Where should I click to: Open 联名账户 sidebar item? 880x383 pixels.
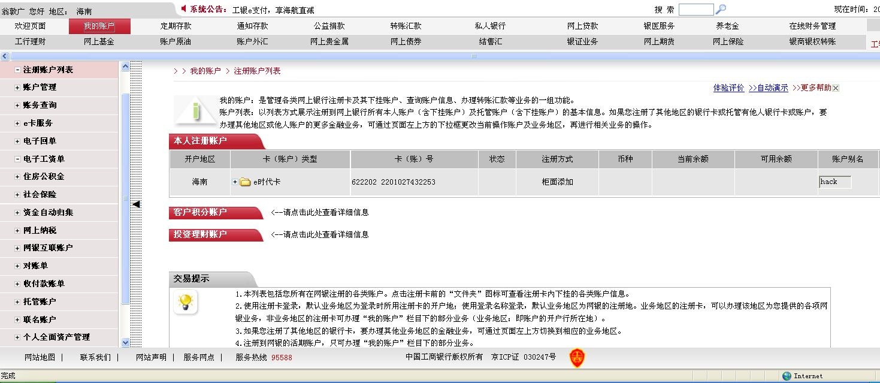coord(40,319)
